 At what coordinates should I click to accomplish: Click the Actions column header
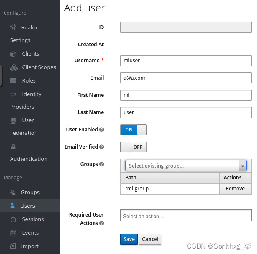pyautogui.click(x=235, y=178)
